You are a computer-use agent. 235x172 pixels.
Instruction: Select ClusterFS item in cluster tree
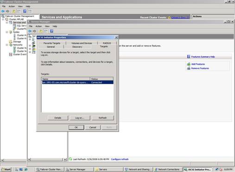tap(21, 29)
